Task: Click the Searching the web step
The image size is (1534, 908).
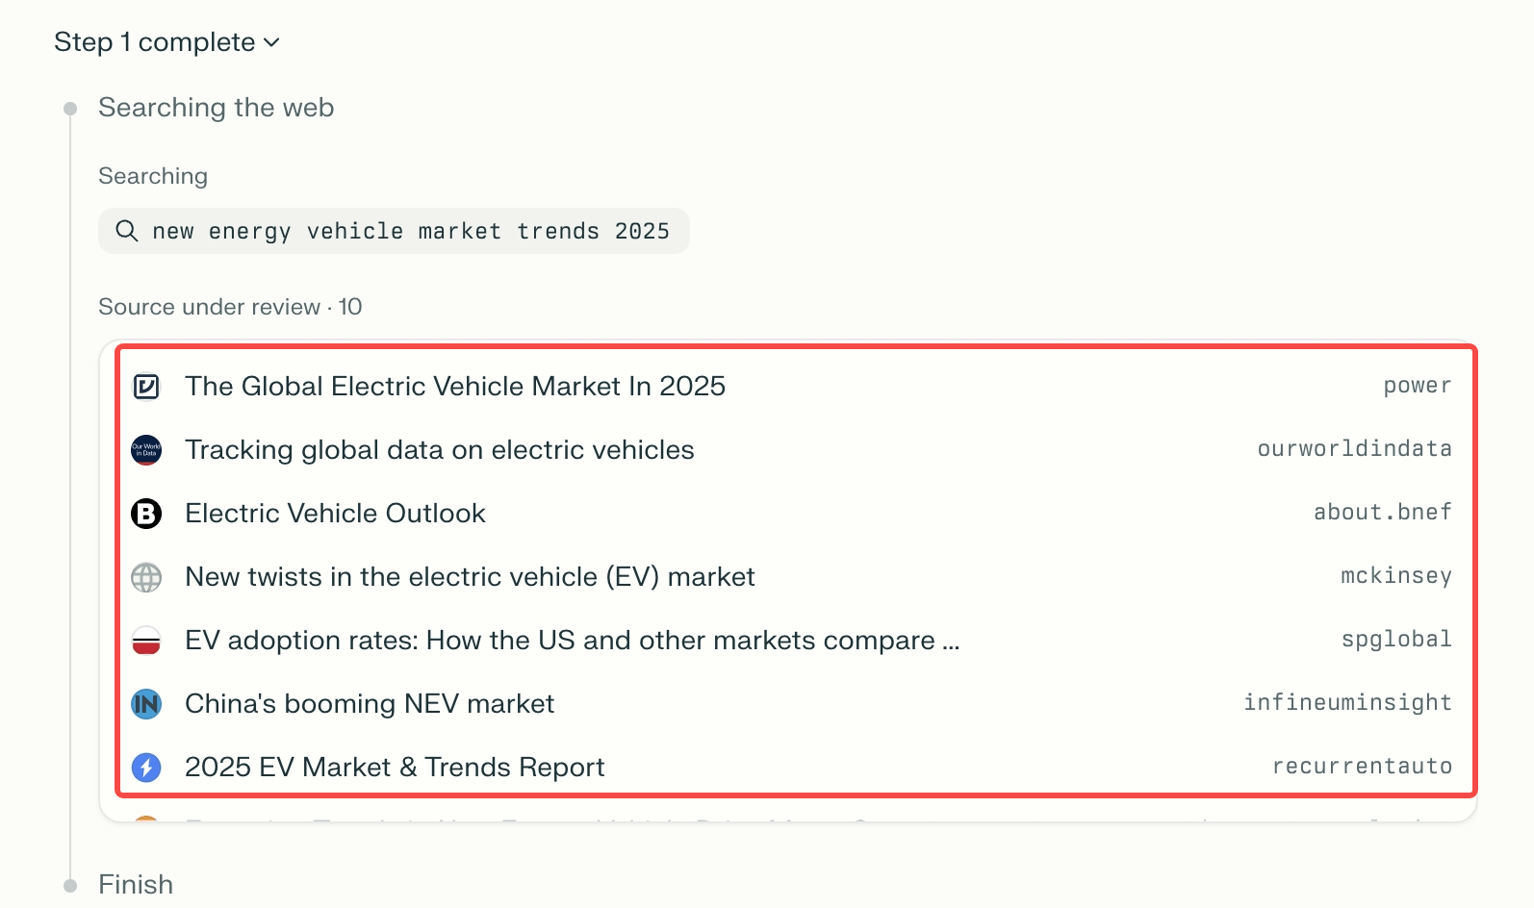Action: pyautogui.click(x=216, y=108)
